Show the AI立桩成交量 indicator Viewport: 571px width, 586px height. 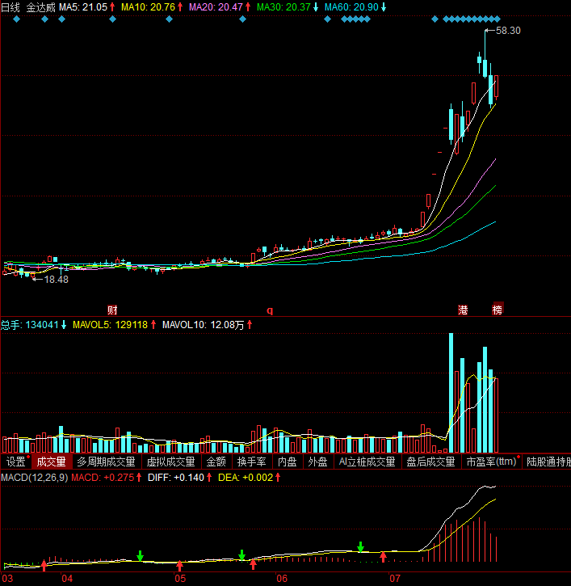367,462
